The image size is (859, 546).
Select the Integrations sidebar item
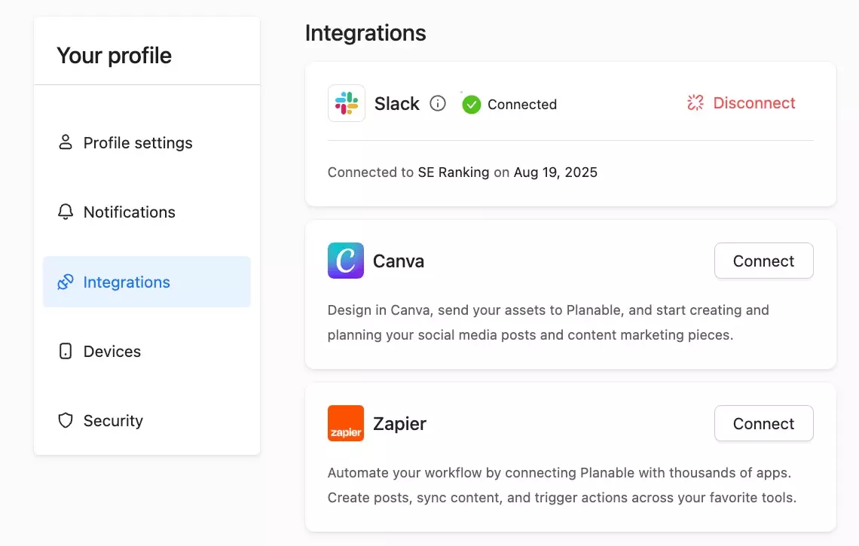[x=147, y=282]
